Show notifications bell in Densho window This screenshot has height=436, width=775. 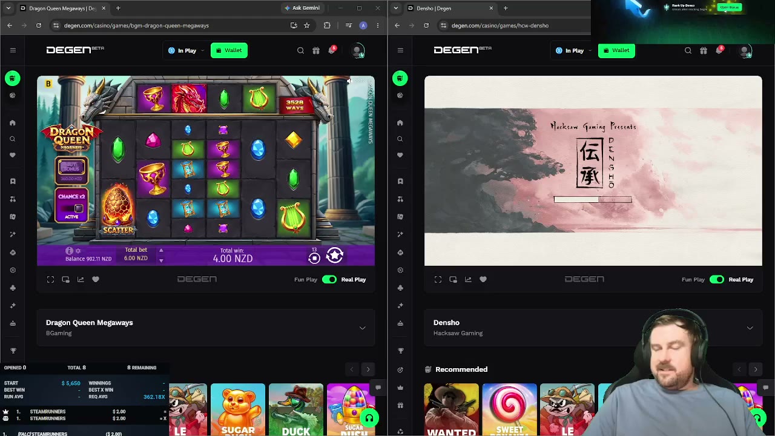tap(719, 50)
